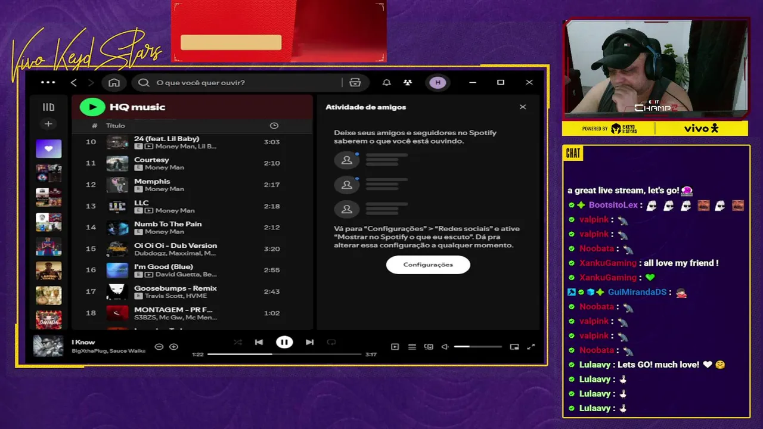Click the 'Configurações' button
This screenshot has height=429, width=763.
coord(428,265)
